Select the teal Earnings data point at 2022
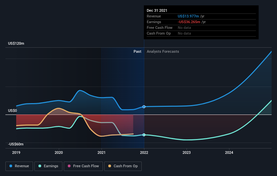 click(x=144, y=135)
